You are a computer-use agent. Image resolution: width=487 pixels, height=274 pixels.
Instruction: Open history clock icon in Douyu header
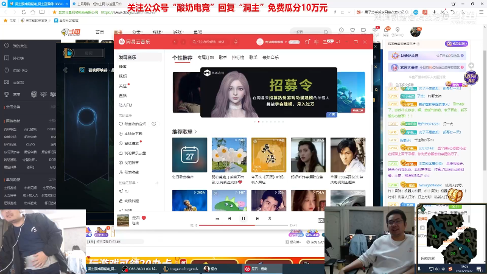[342, 30]
